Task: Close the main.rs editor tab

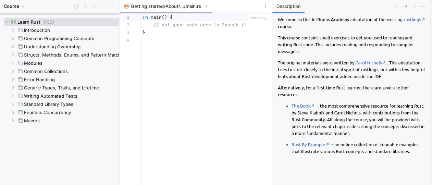Action: [x=206, y=6]
